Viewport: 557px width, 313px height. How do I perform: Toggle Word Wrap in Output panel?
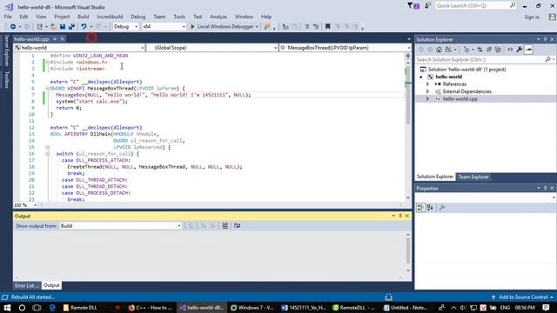point(237,226)
